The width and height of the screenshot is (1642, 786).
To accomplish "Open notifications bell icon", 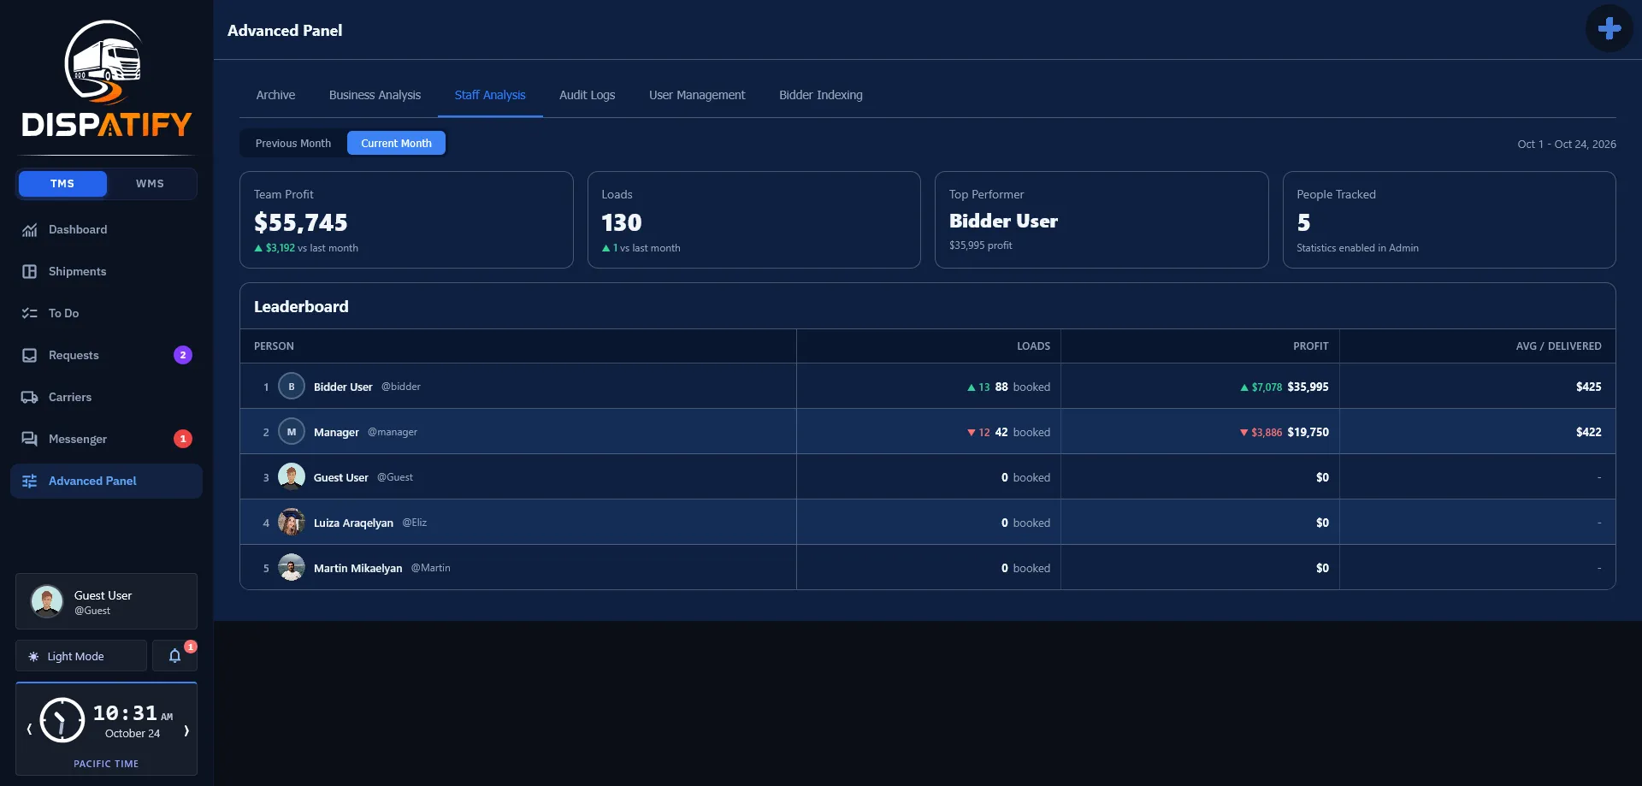I will (174, 656).
